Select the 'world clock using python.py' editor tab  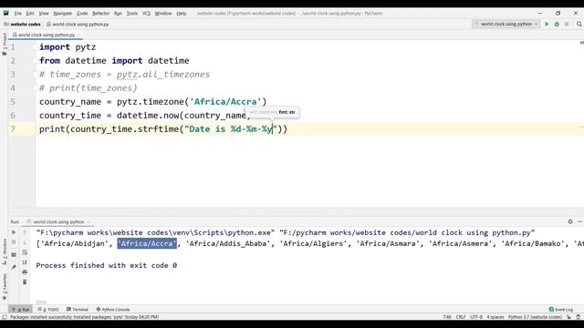click(x=47, y=35)
